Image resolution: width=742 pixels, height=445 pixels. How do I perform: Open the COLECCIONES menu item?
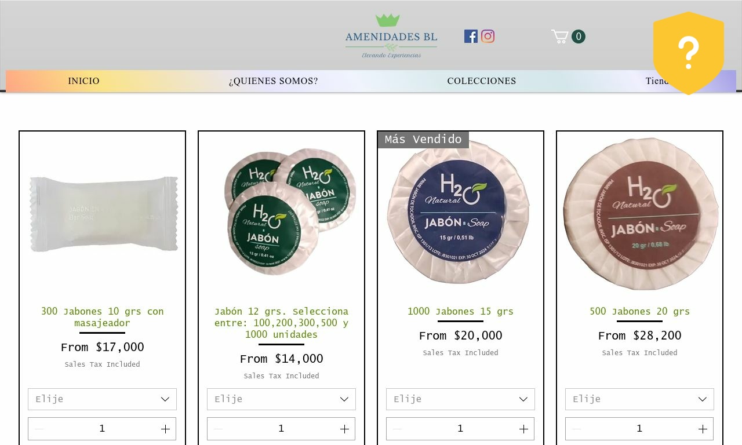482,81
